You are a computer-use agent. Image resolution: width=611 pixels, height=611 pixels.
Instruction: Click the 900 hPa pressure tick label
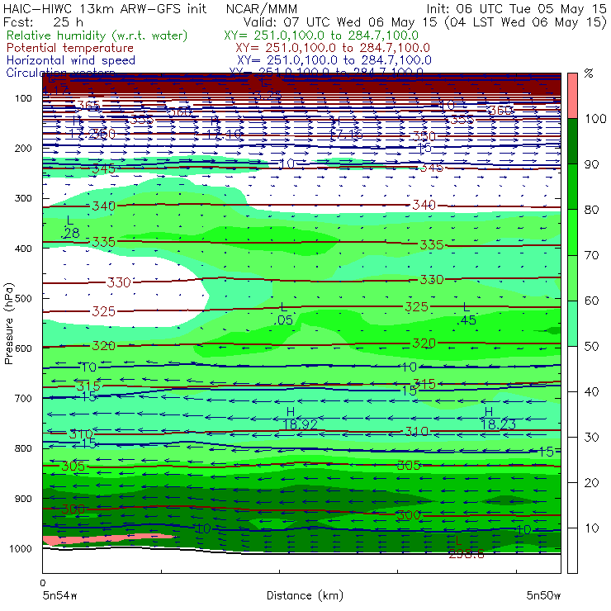pyautogui.click(x=23, y=499)
